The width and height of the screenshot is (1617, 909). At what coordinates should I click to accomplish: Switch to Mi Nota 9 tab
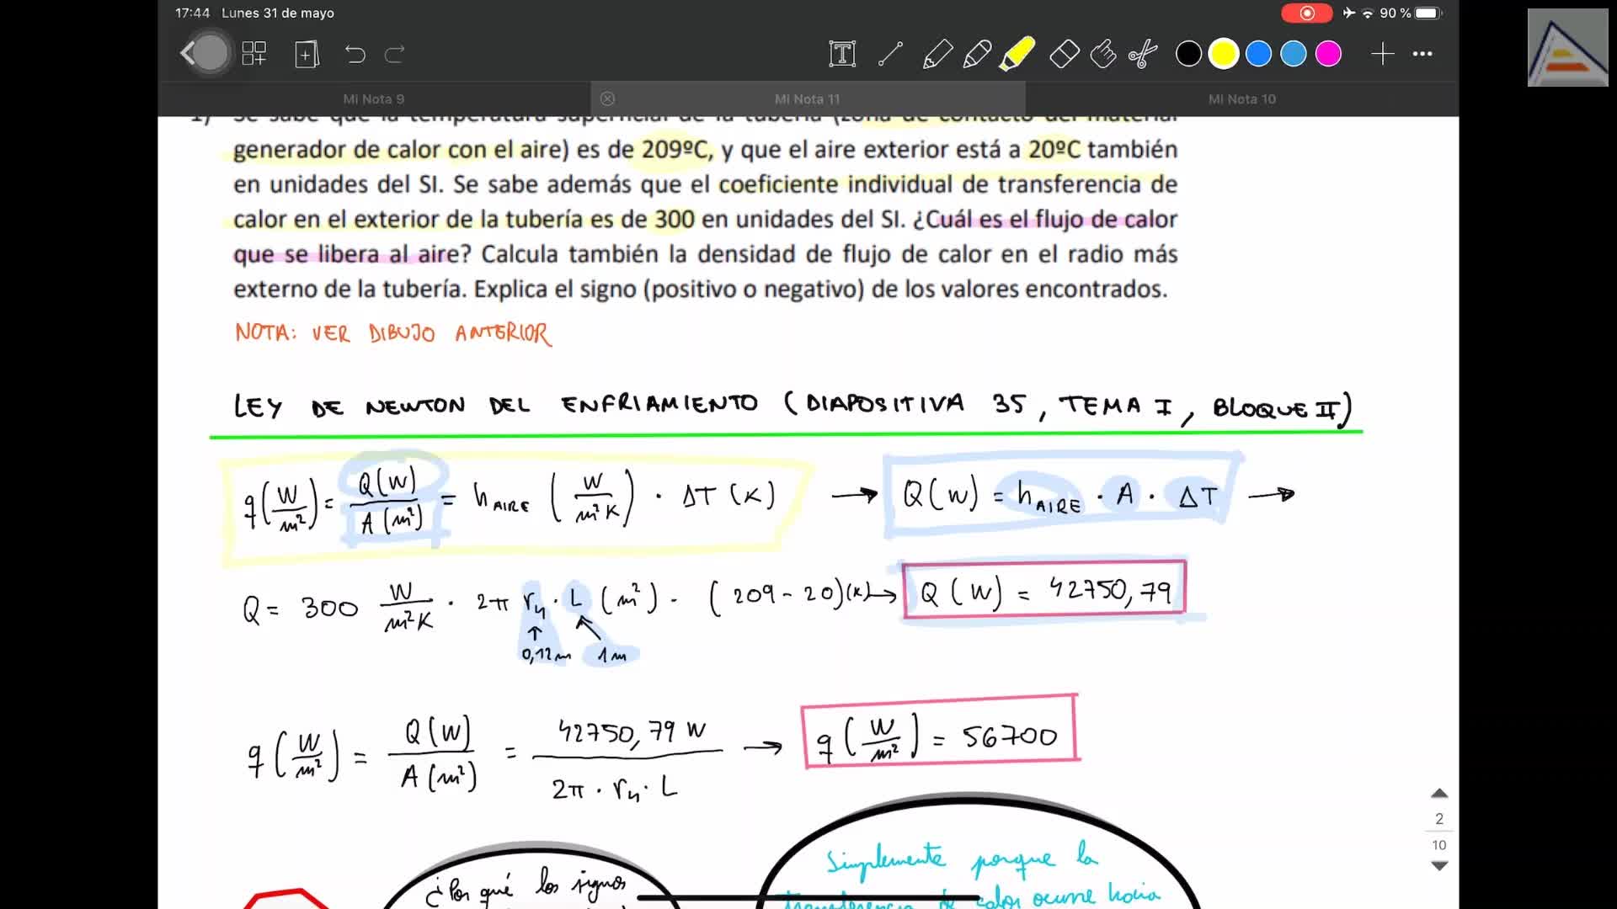[374, 99]
